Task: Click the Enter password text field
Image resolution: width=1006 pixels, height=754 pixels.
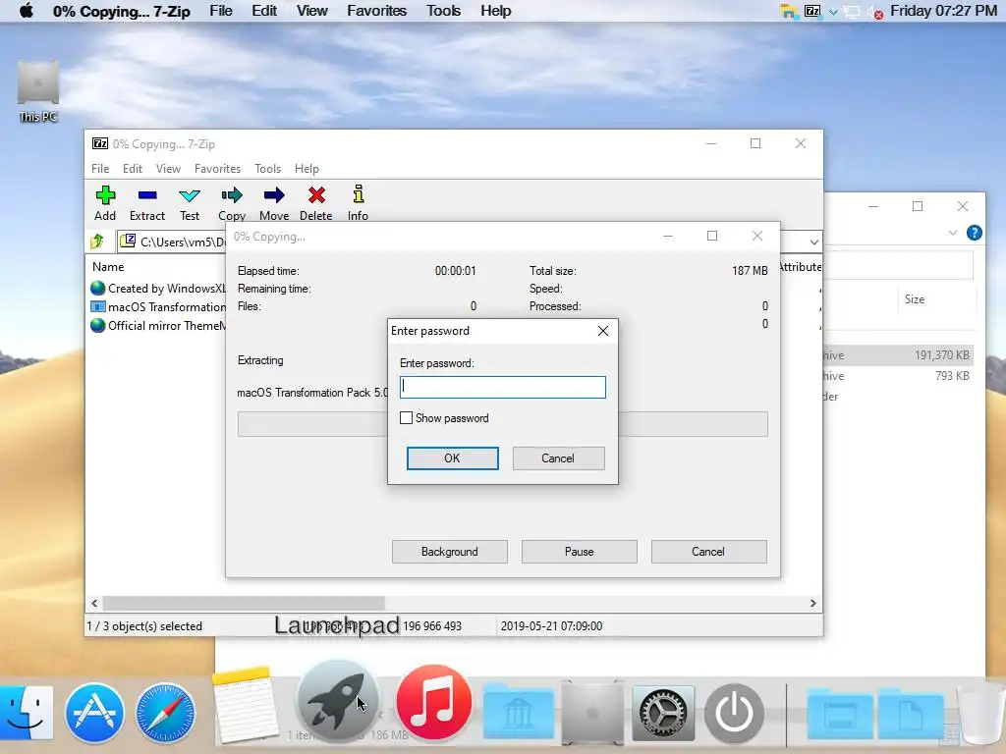Action: coord(502,387)
